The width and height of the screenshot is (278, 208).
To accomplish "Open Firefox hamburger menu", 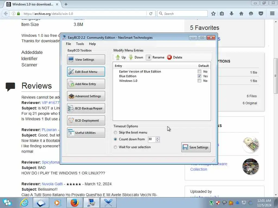I will click(272, 14).
